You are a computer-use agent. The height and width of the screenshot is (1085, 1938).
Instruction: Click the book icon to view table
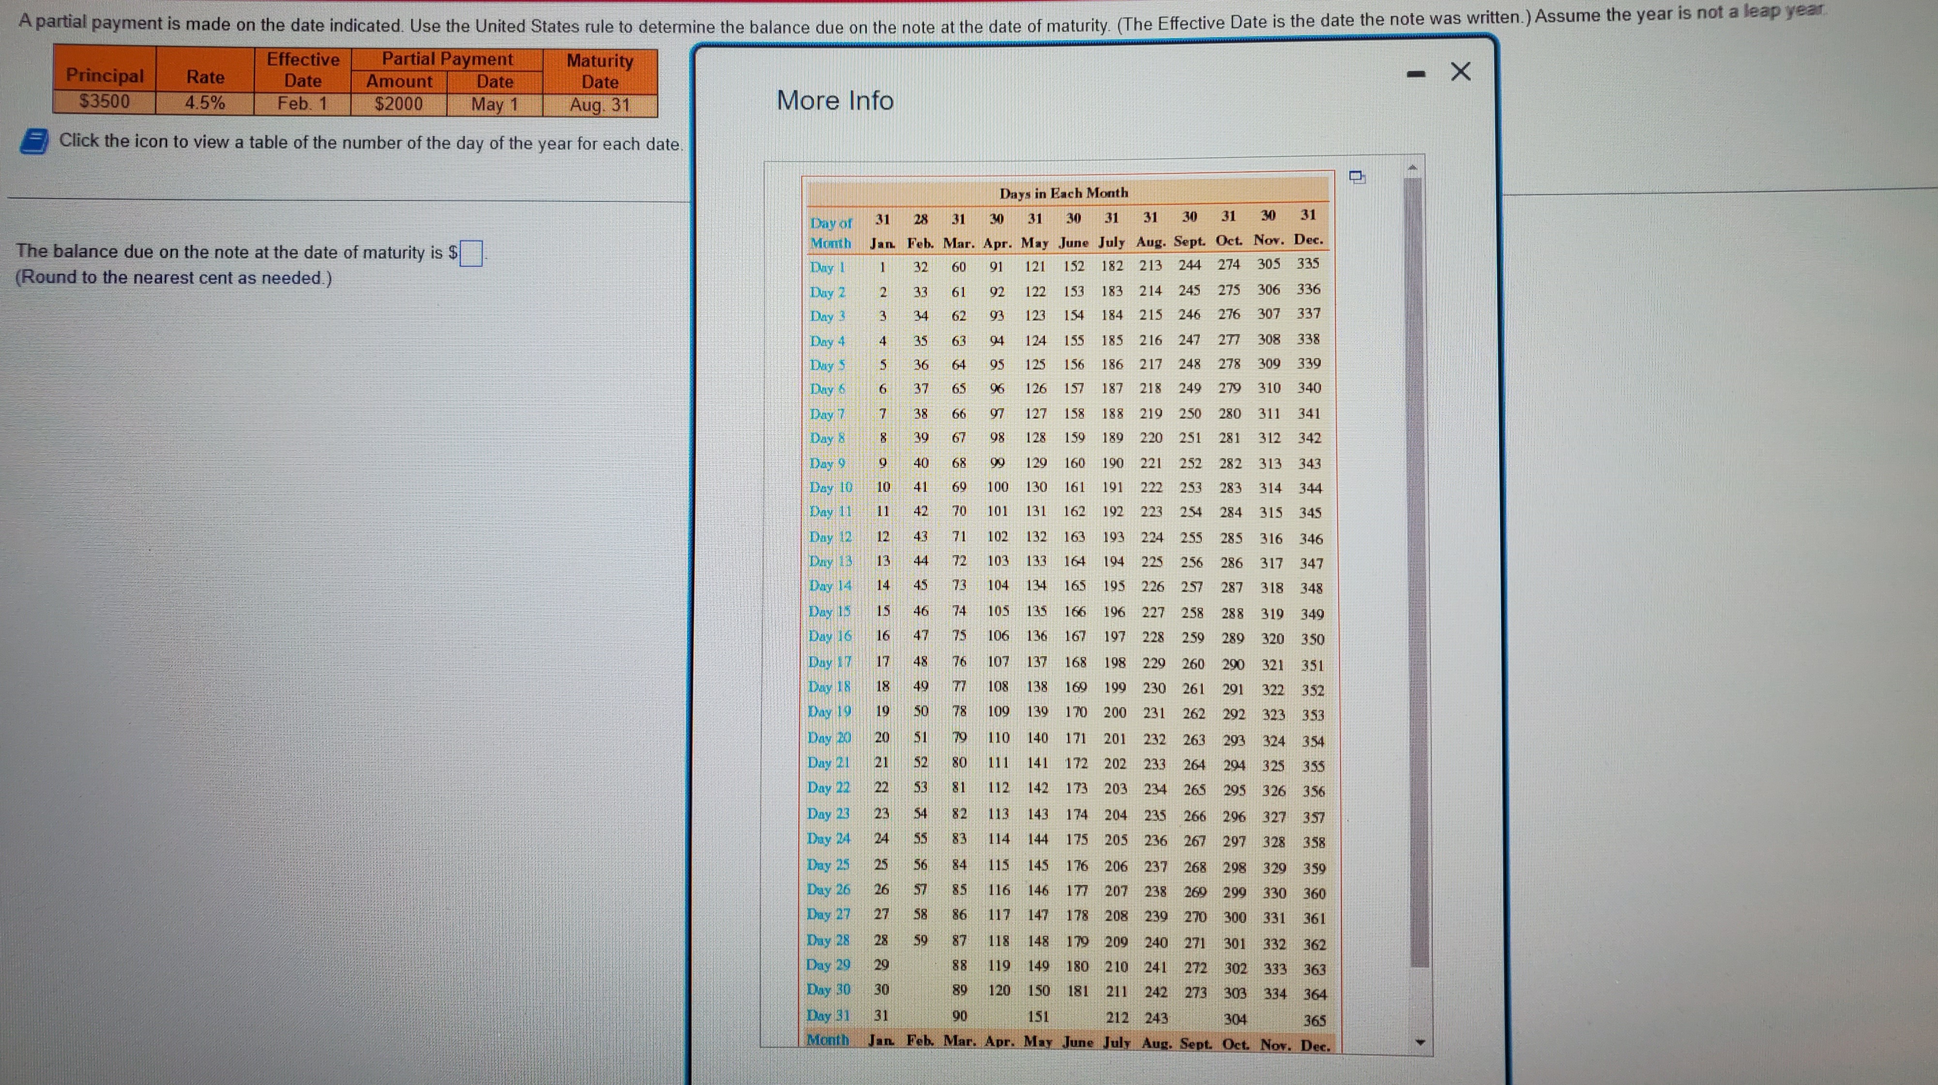(35, 141)
